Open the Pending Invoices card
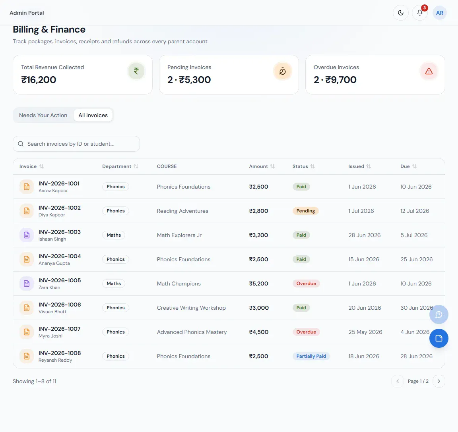The height and width of the screenshot is (432, 458). [229, 75]
